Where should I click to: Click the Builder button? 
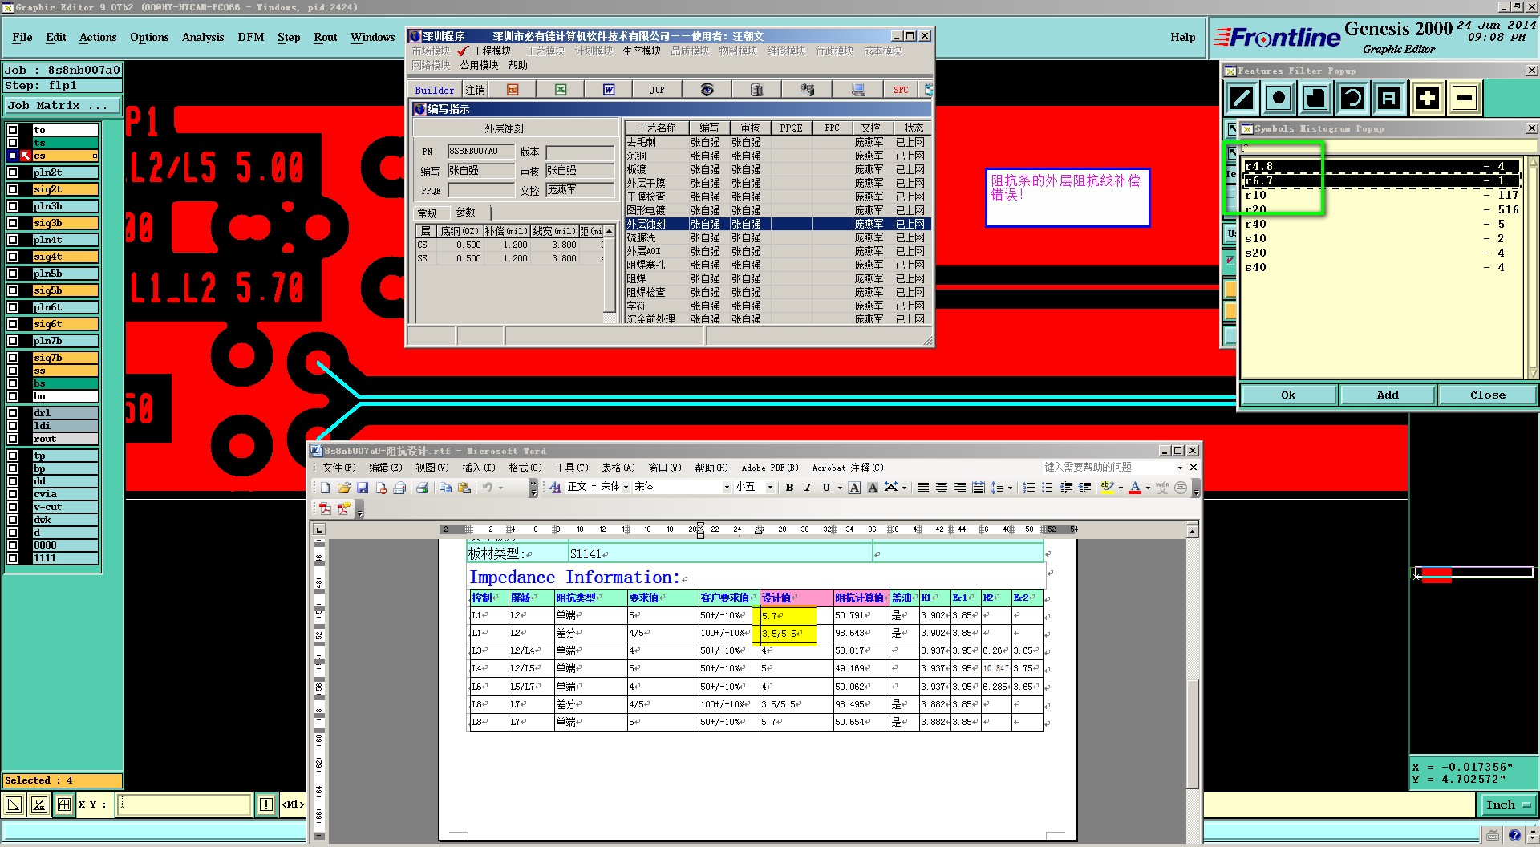pyautogui.click(x=435, y=90)
